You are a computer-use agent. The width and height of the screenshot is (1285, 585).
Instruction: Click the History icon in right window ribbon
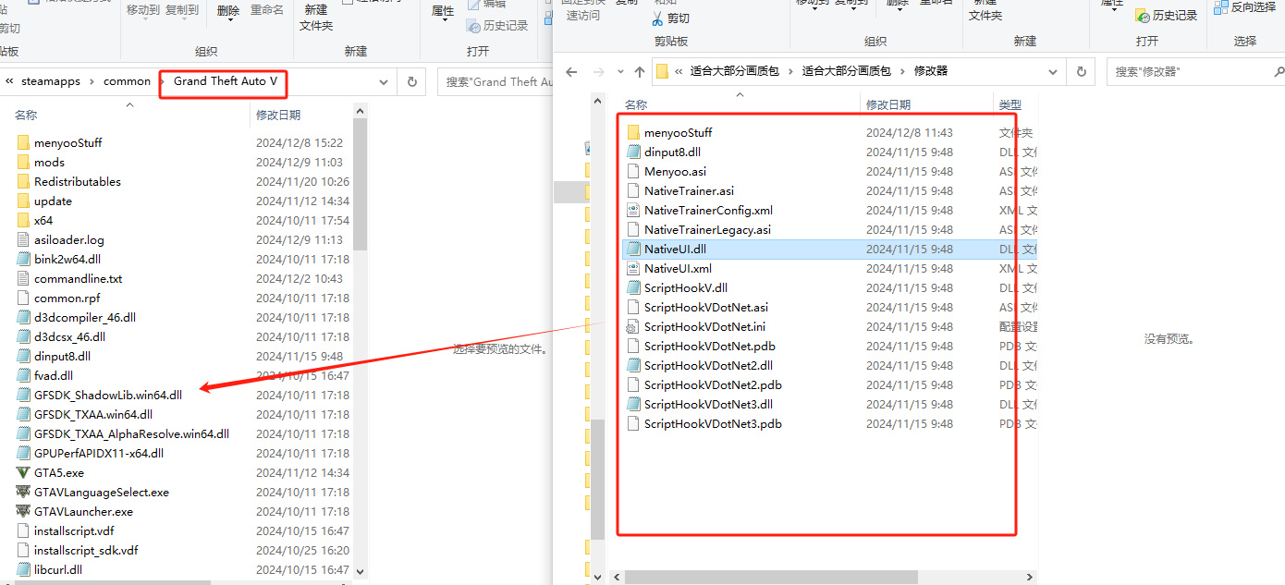click(1143, 16)
